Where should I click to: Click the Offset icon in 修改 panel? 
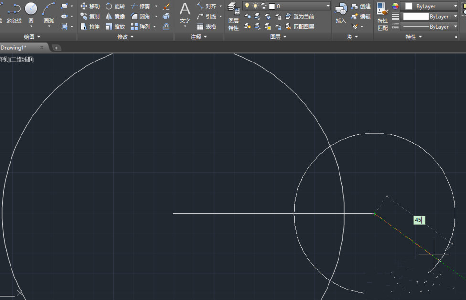pyautogui.click(x=167, y=27)
